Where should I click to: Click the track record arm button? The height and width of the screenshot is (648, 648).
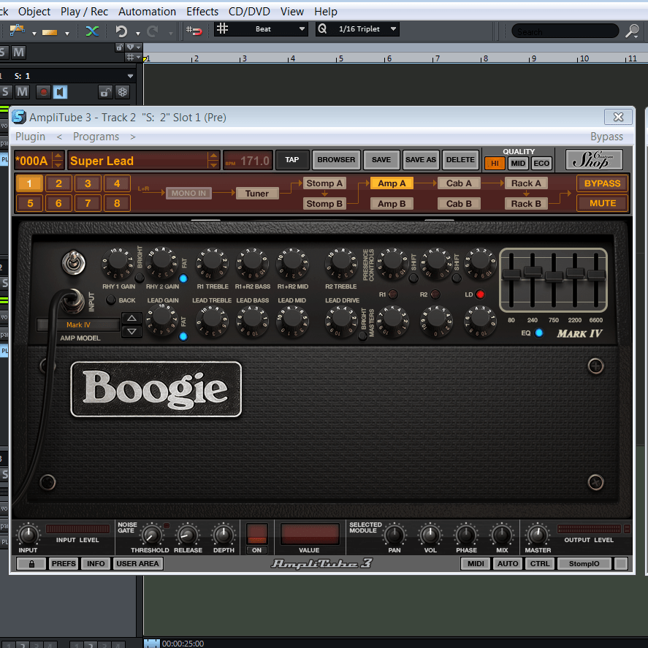tap(43, 91)
